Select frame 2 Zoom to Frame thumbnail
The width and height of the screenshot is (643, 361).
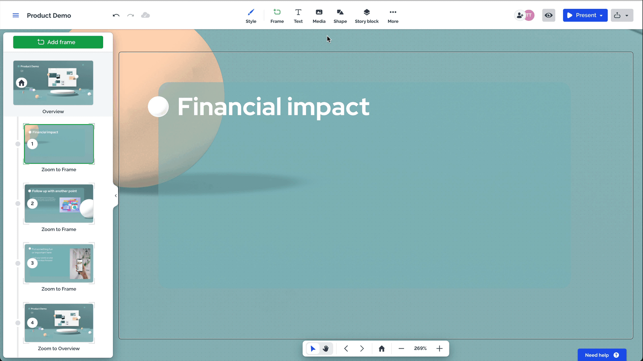coord(59,204)
